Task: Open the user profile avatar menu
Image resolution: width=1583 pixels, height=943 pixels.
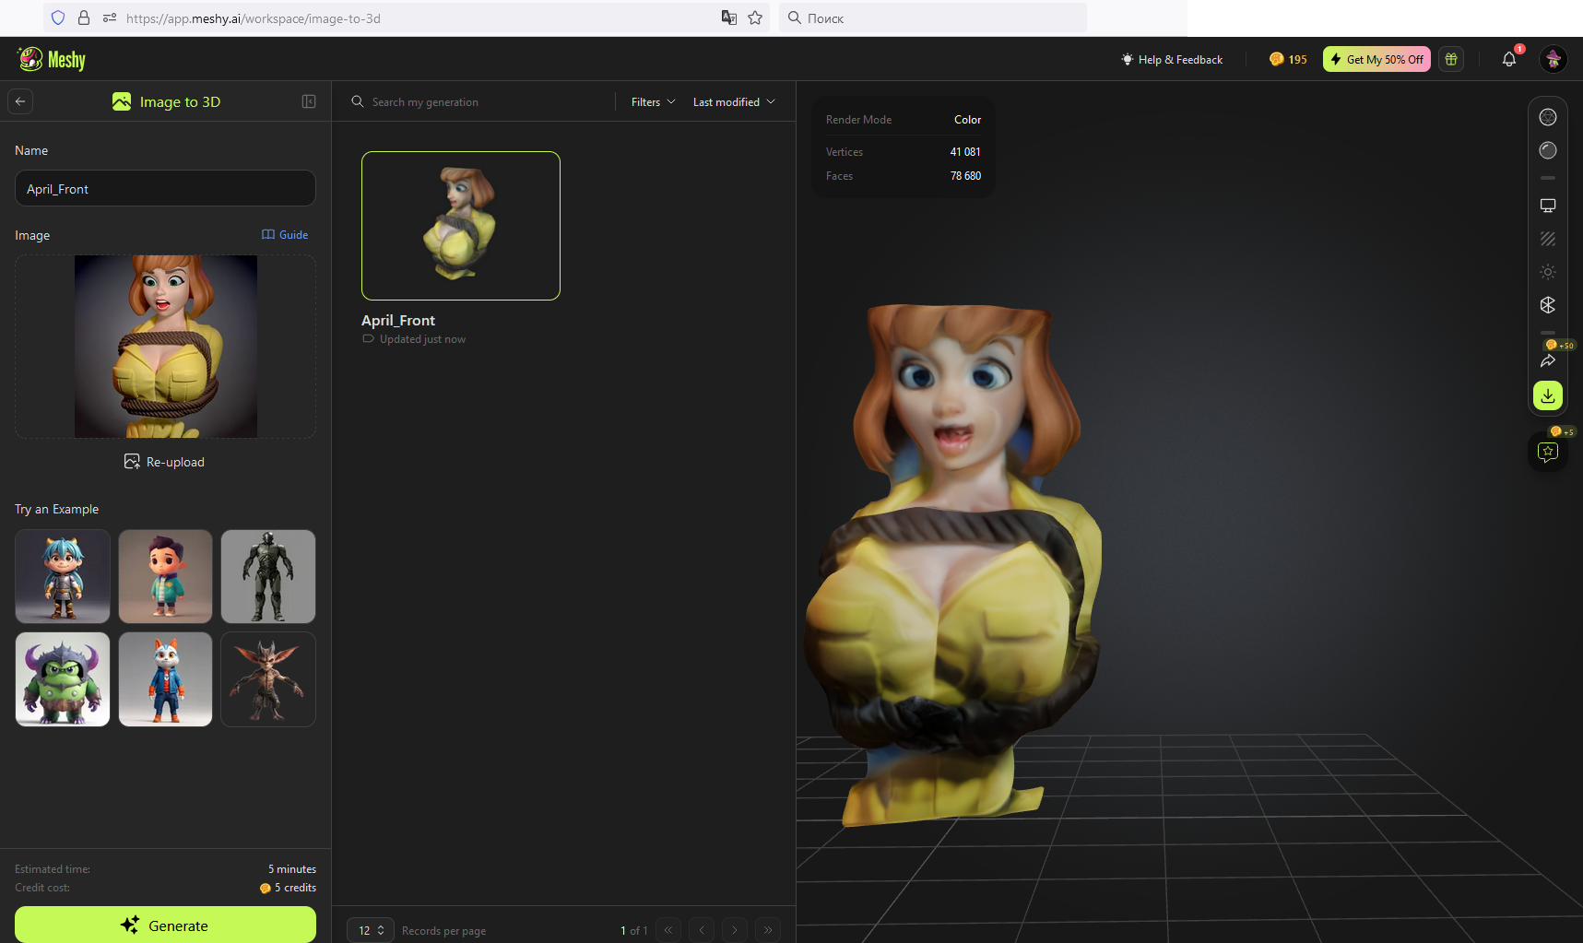Action: point(1553,59)
